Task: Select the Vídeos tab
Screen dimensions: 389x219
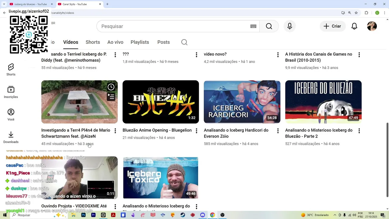Action: [71, 42]
